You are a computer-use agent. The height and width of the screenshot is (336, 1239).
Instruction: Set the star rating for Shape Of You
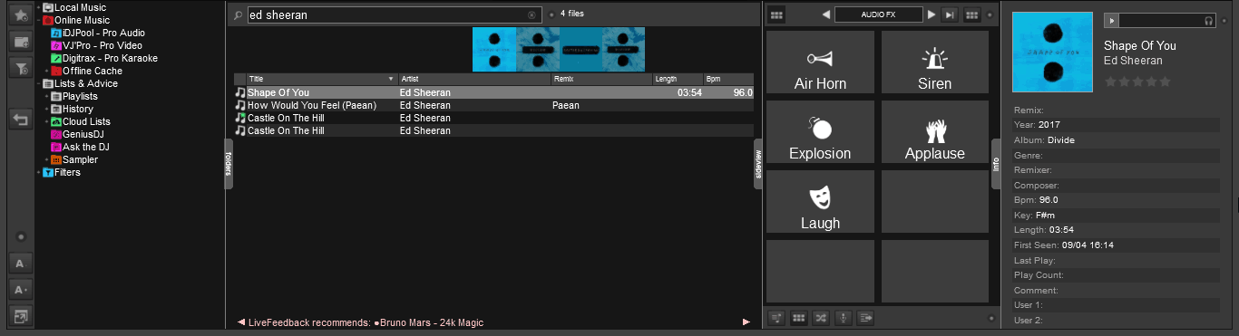(1137, 82)
